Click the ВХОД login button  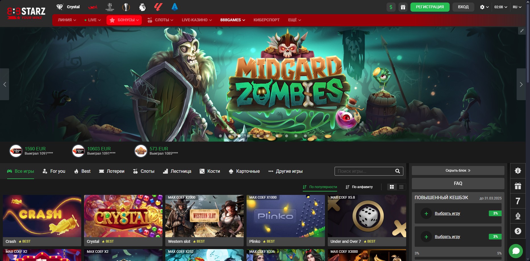[x=463, y=7]
